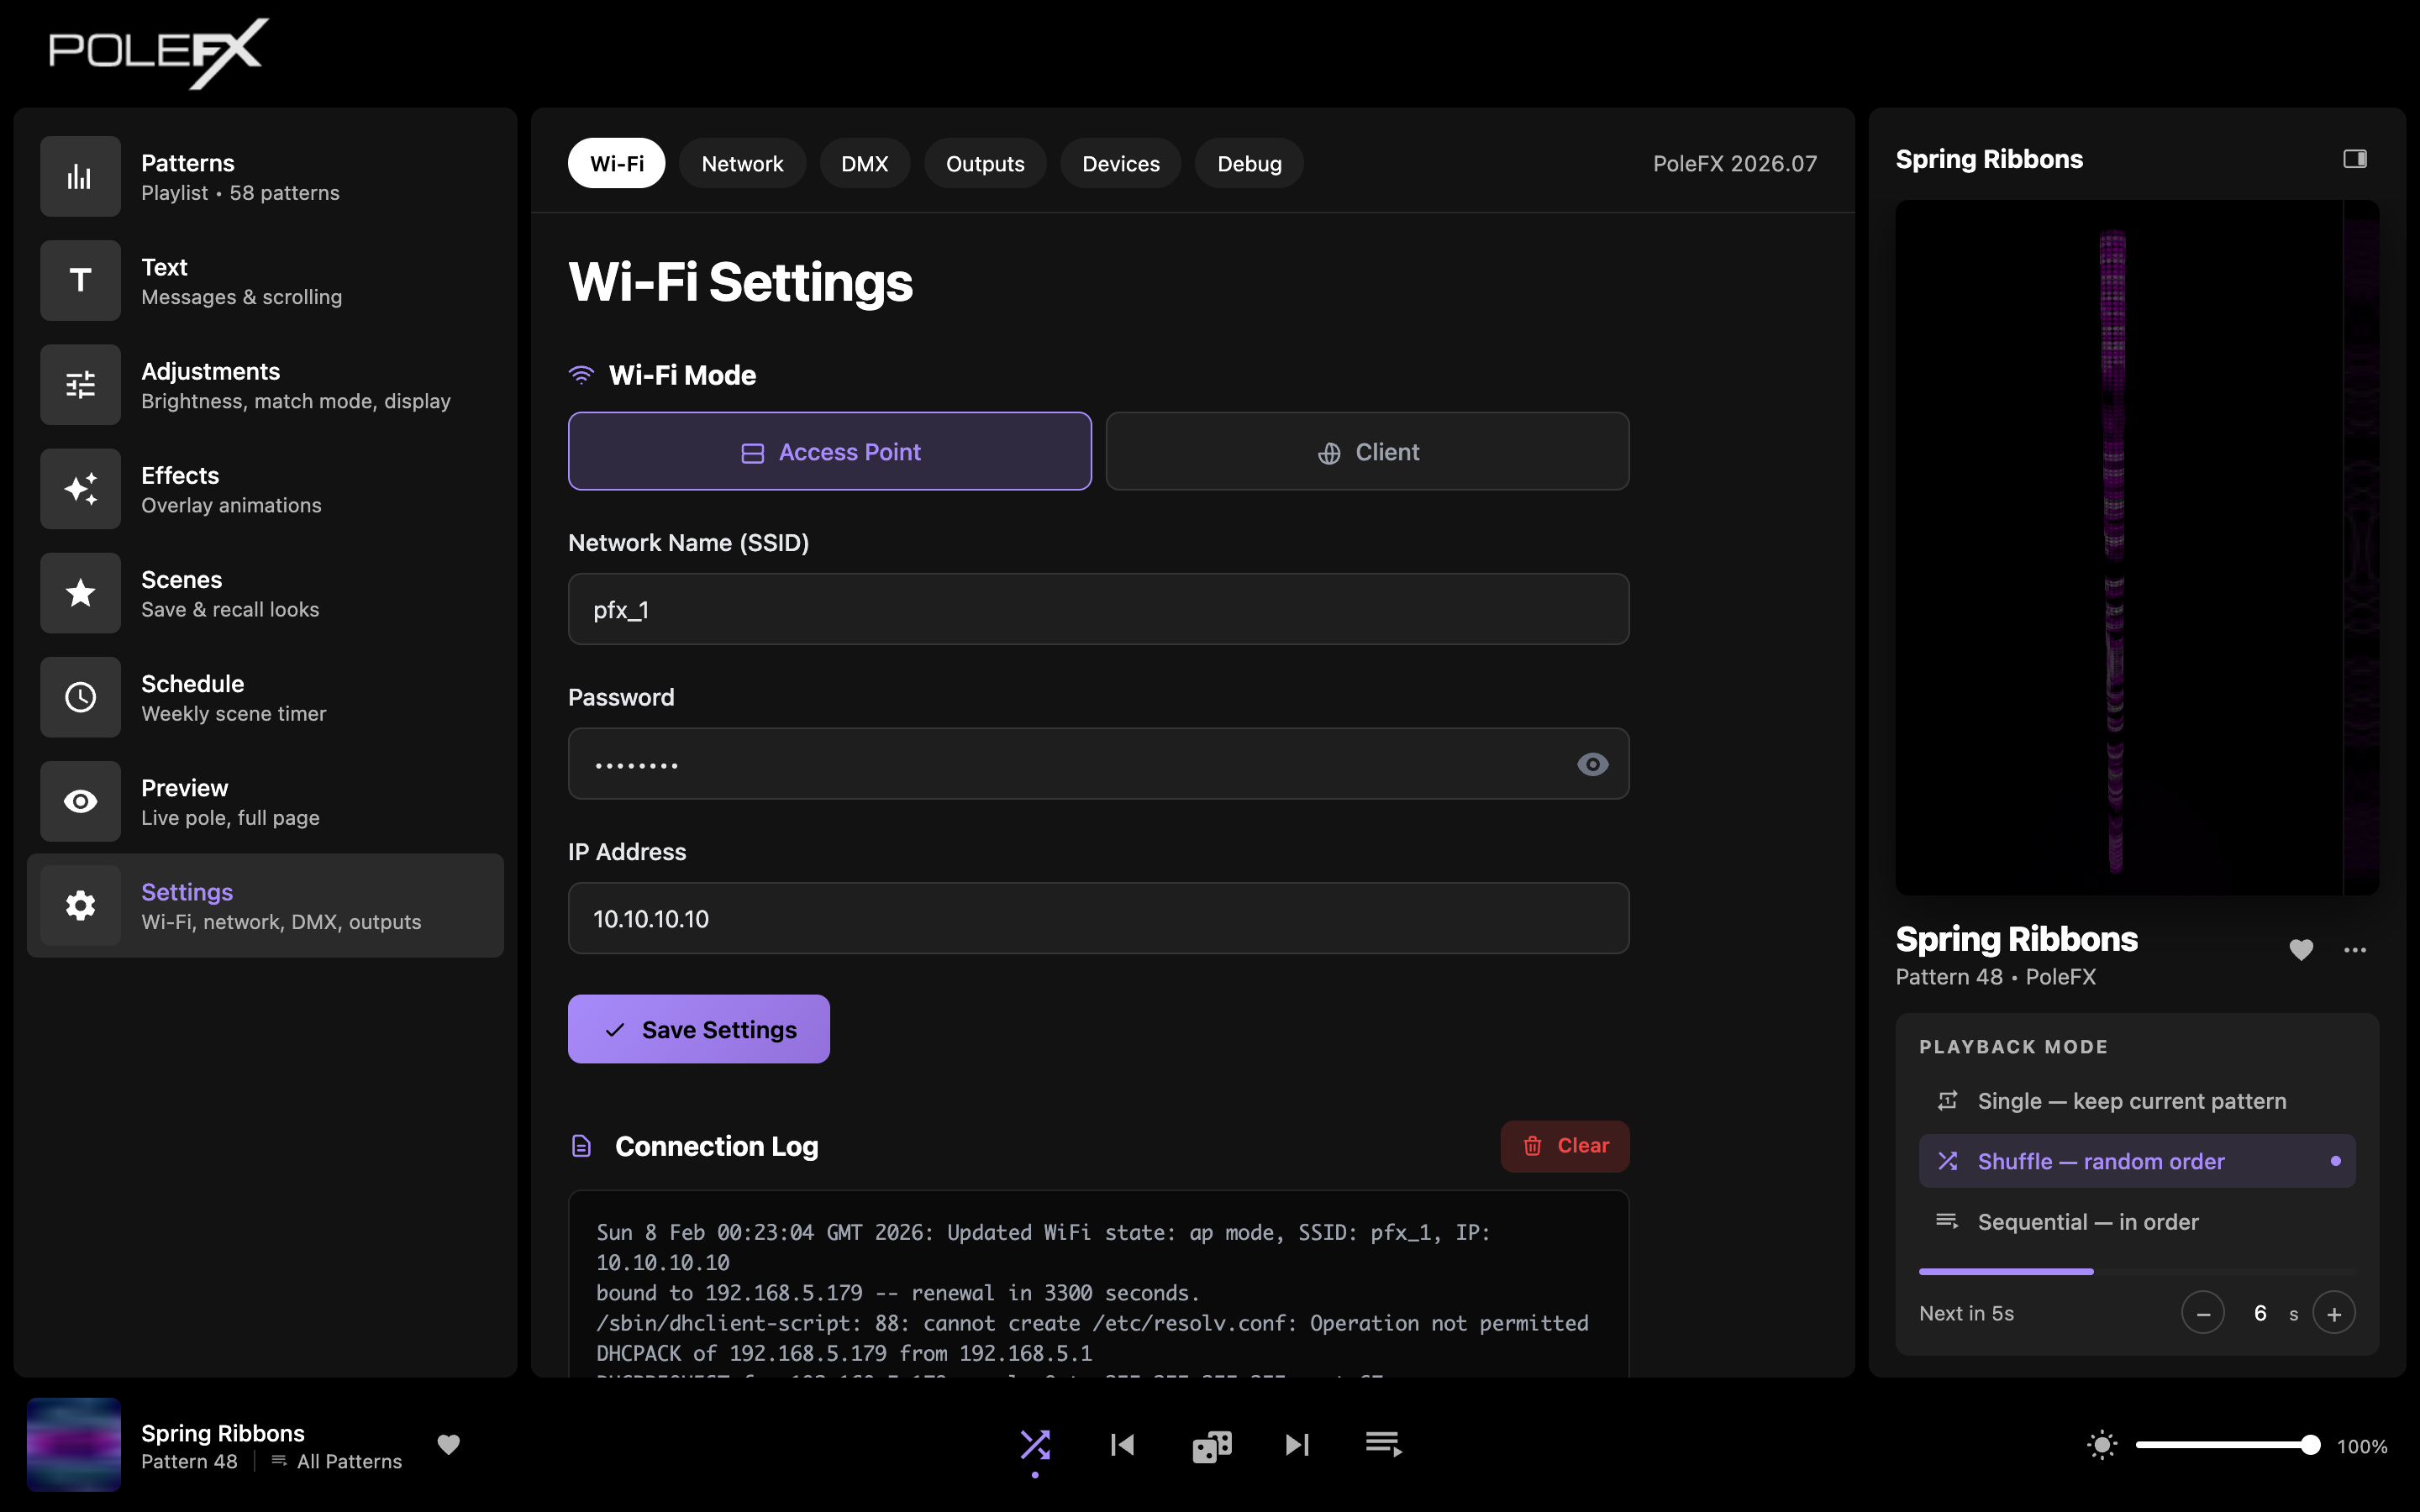Open the All Patterns playlist link

[336, 1461]
